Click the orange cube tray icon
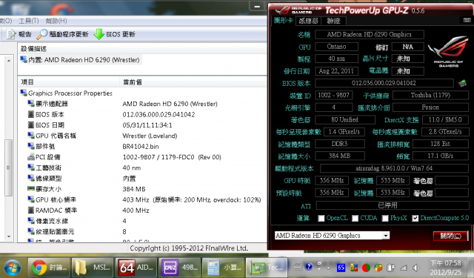The width and height of the screenshot is (474, 278). tap(378, 268)
